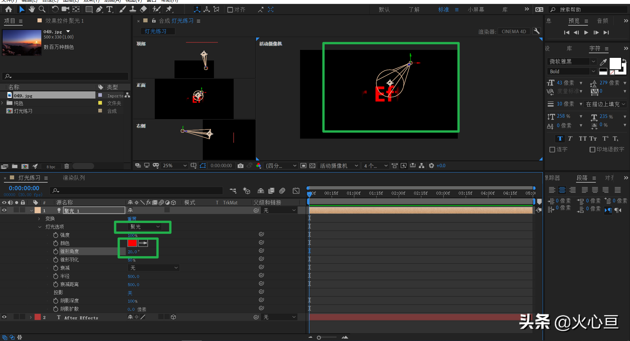Image resolution: width=630 pixels, height=341 pixels.
Task: Select the Rectangle shape tool
Action: tap(89, 9)
